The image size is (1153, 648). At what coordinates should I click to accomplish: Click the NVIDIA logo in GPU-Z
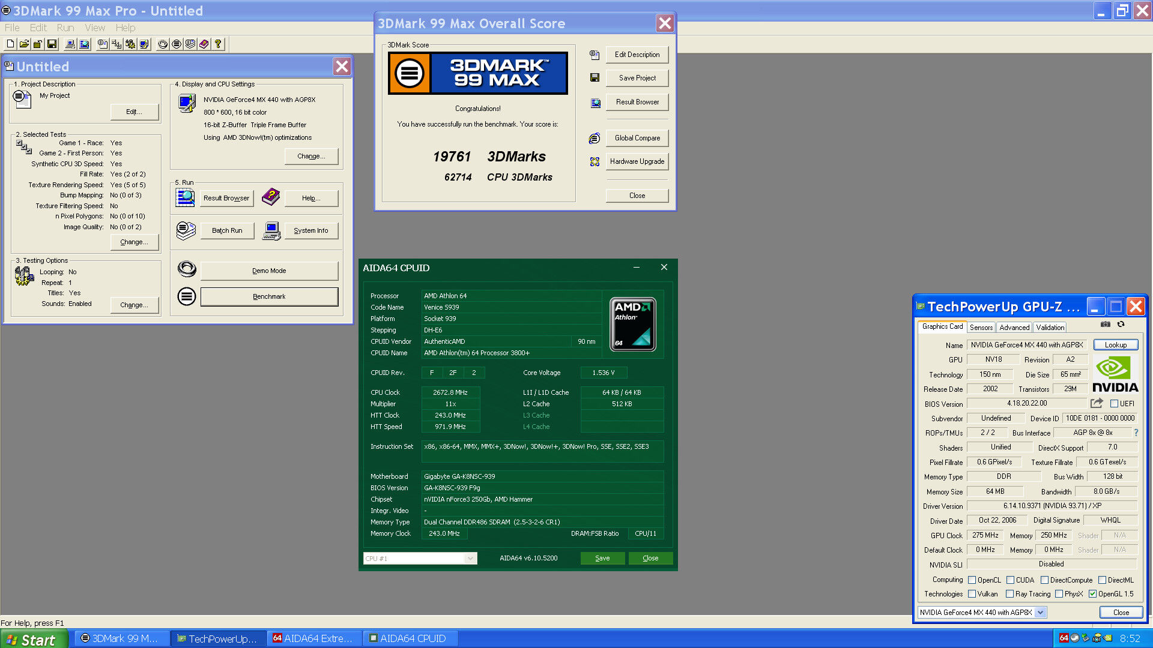[1115, 374]
